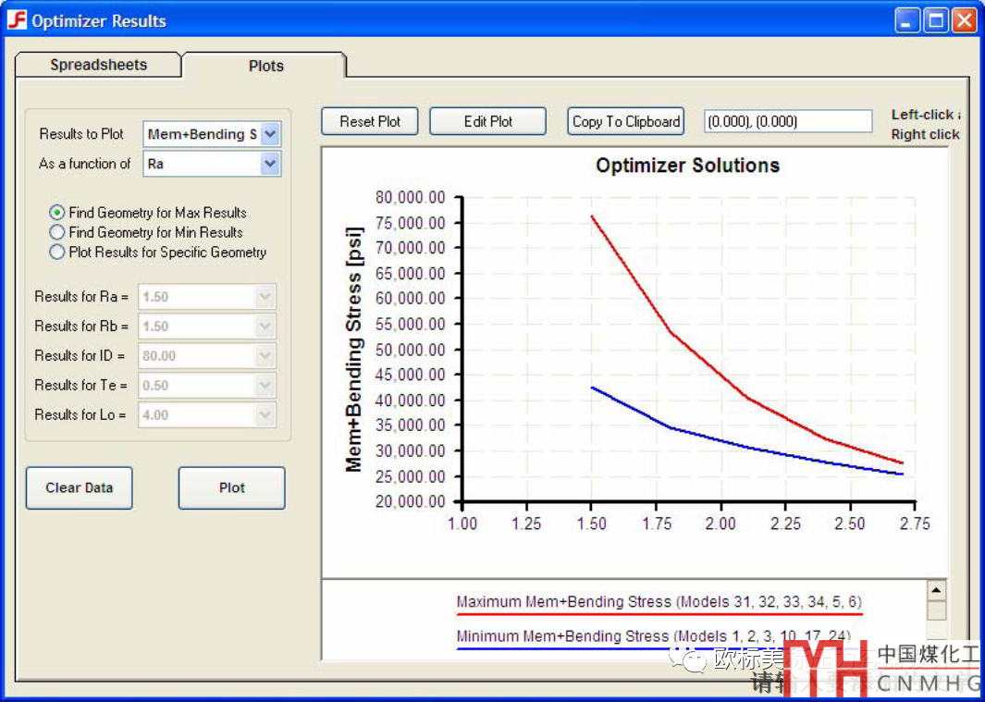Enable Plot Results for Specific Geometry
Image resolution: width=985 pixels, height=702 pixels.
(57, 252)
